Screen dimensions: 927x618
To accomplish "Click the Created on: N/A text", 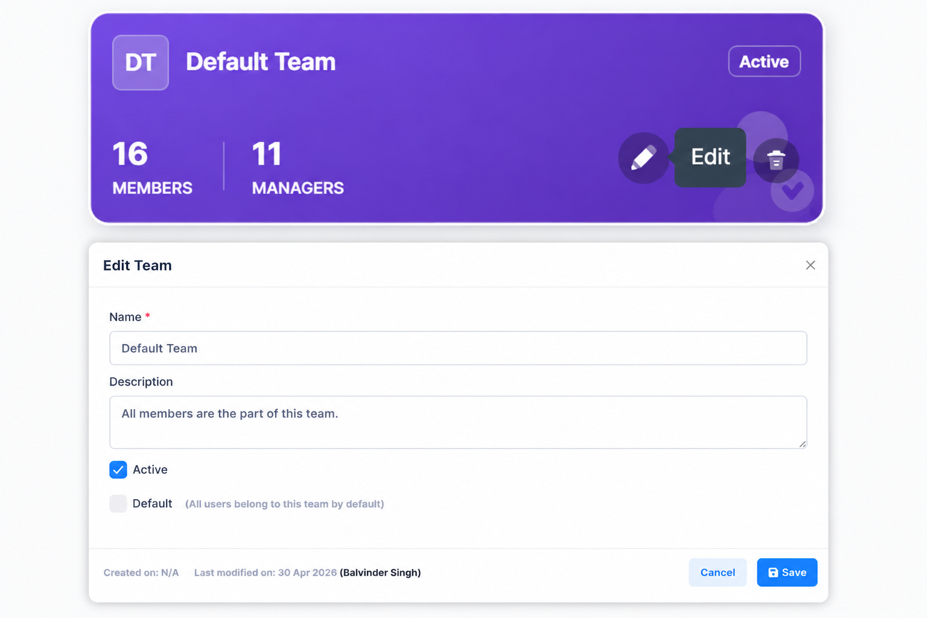I will (x=141, y=573).
